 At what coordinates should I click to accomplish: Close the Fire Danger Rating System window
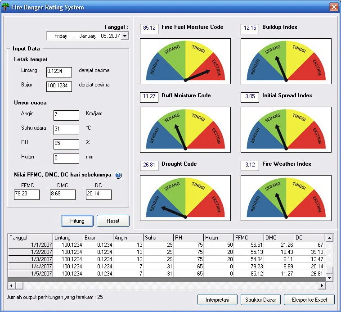click(333, 7)
